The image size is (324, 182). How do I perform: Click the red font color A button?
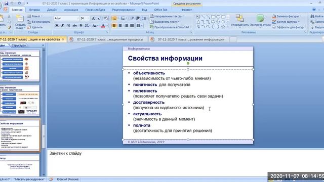click(x=103, y=26)
